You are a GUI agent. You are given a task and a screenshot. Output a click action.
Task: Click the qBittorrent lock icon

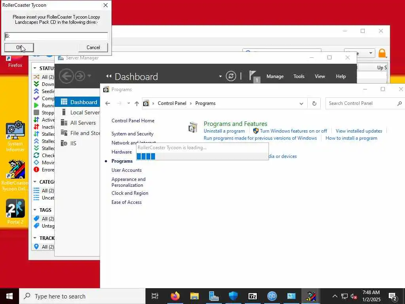[x=382, y=53]
